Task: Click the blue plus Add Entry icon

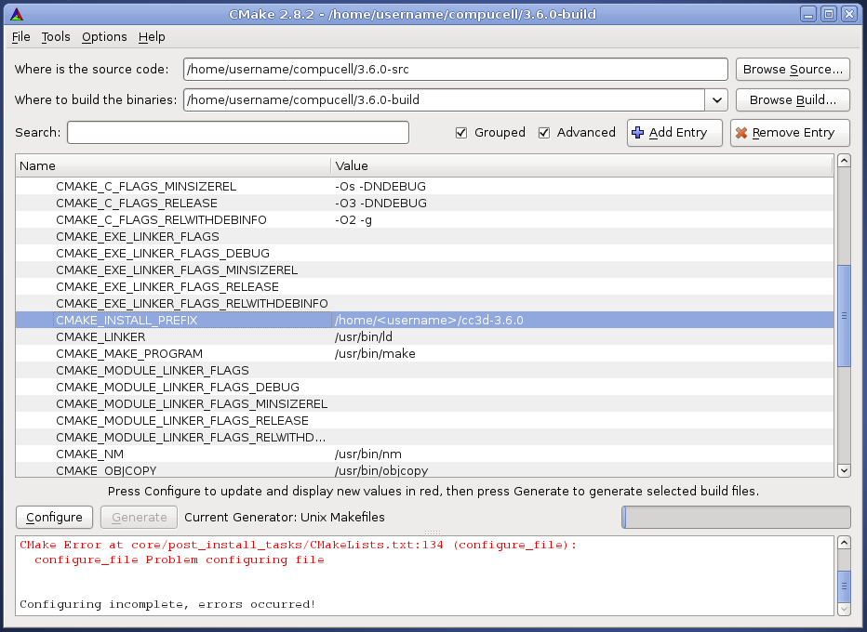Action: pyautogui.click(x=637, y=133)
